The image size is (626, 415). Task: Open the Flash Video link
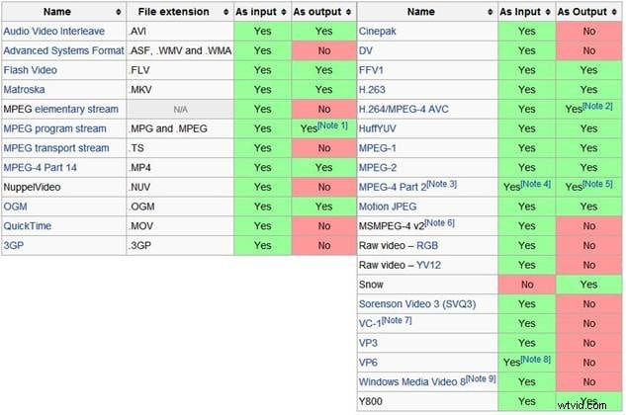(x=31, y=70)
